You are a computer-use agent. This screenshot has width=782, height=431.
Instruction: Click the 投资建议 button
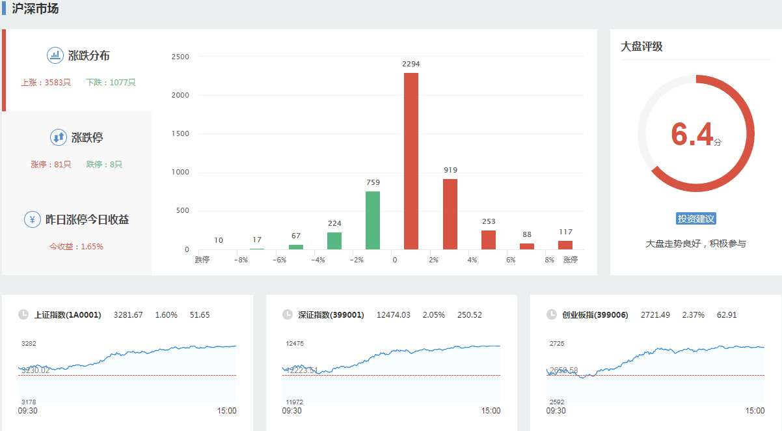(x=695, y=219)
